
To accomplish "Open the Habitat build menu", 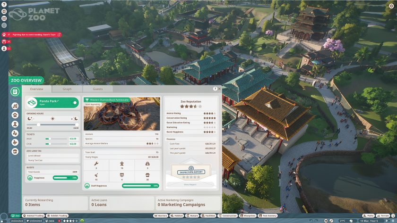I will [176, 215].
